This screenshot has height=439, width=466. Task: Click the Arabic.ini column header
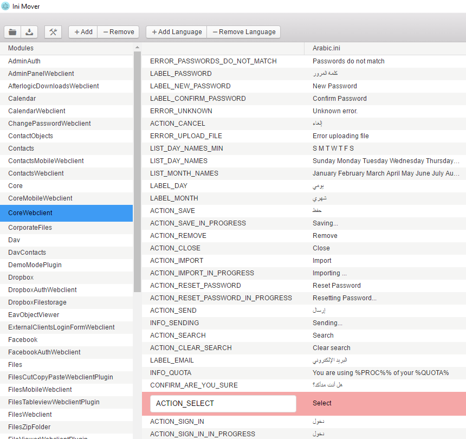(x=326, y=48)
